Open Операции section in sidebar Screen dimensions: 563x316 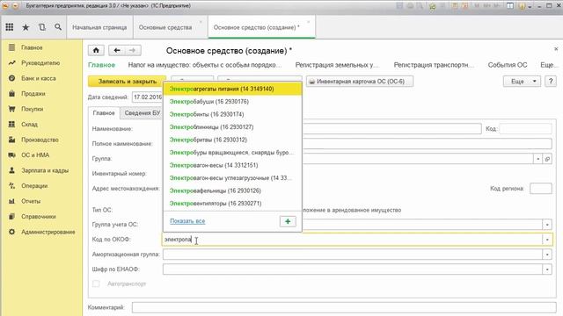coord(34,186)
